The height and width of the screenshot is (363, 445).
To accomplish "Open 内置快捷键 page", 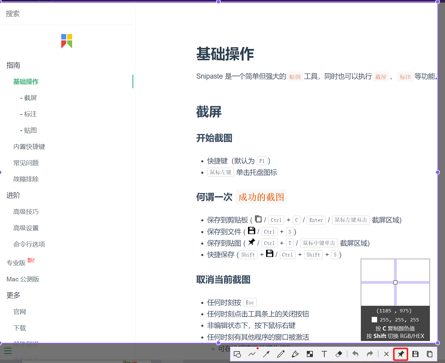I will click(x=29, y=147).
